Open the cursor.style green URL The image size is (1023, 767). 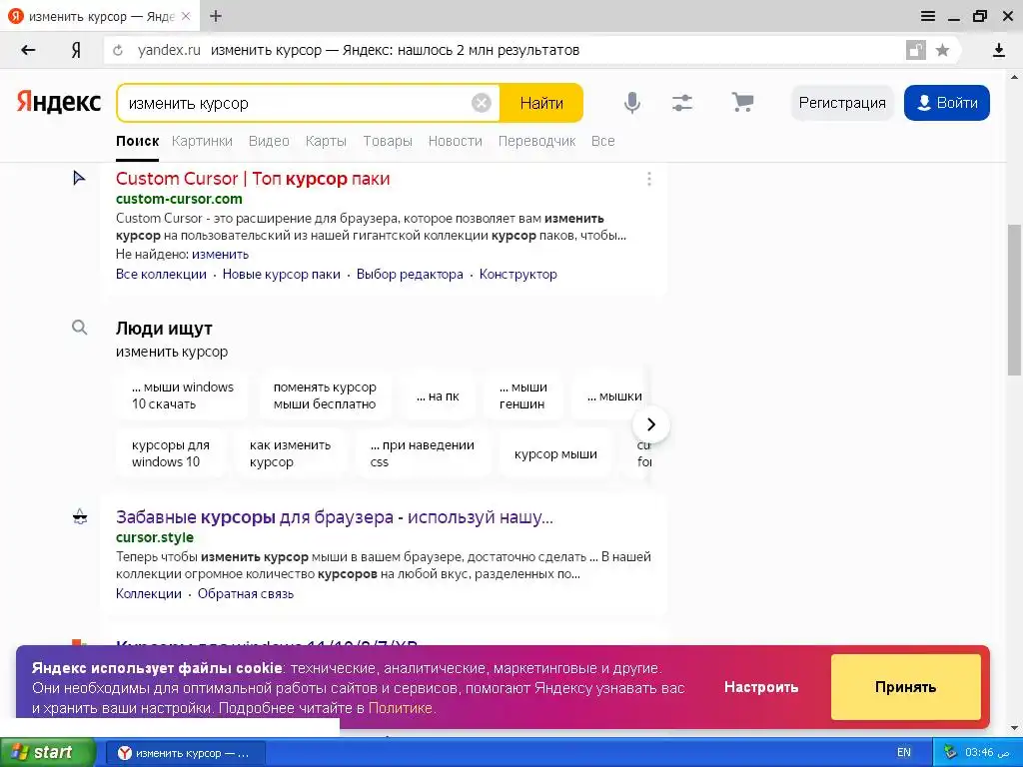click(x=155, y=537)
